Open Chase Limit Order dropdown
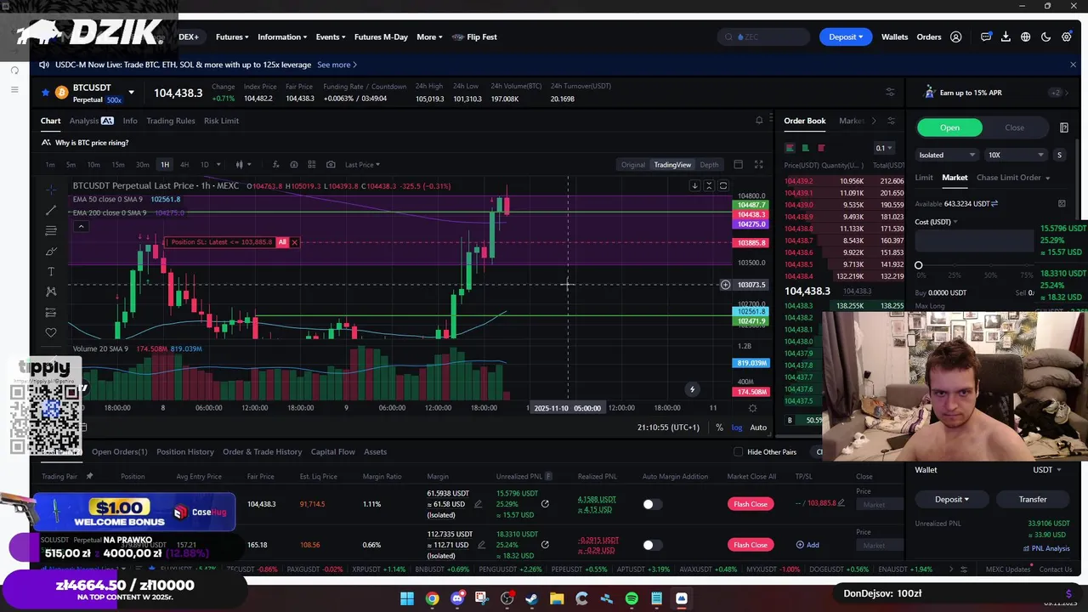This screenshot has width=1088, height=612. 1013,178
